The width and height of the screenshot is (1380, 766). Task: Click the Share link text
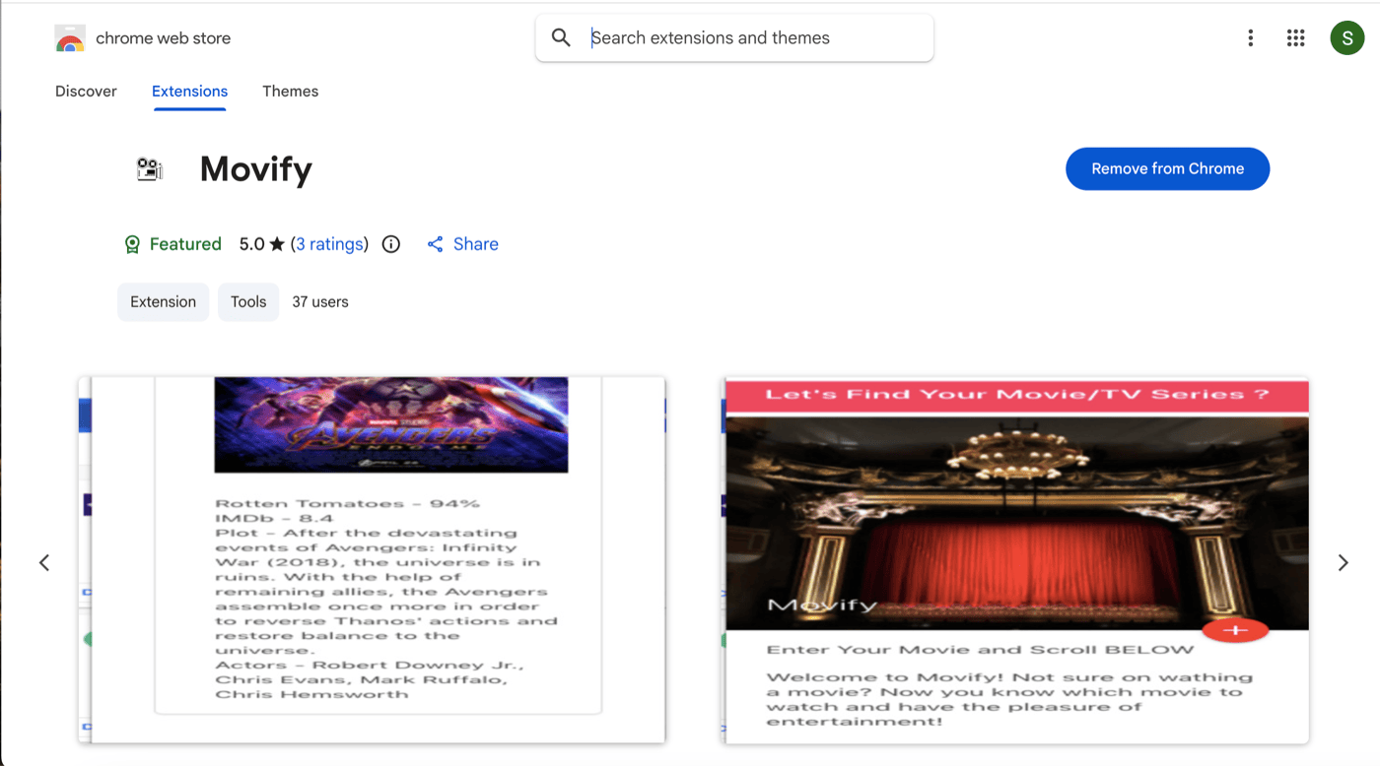click(x=475, y=244)
